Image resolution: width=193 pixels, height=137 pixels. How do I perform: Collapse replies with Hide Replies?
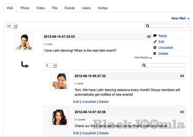tap(143, 58)
